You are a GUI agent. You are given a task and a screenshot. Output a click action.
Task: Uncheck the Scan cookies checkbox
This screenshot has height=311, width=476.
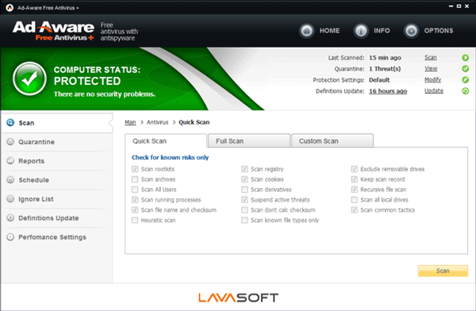tap(244, 179)
